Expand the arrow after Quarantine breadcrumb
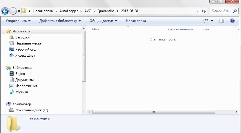Screen dimensions: 241x133 tap(118, 11)
